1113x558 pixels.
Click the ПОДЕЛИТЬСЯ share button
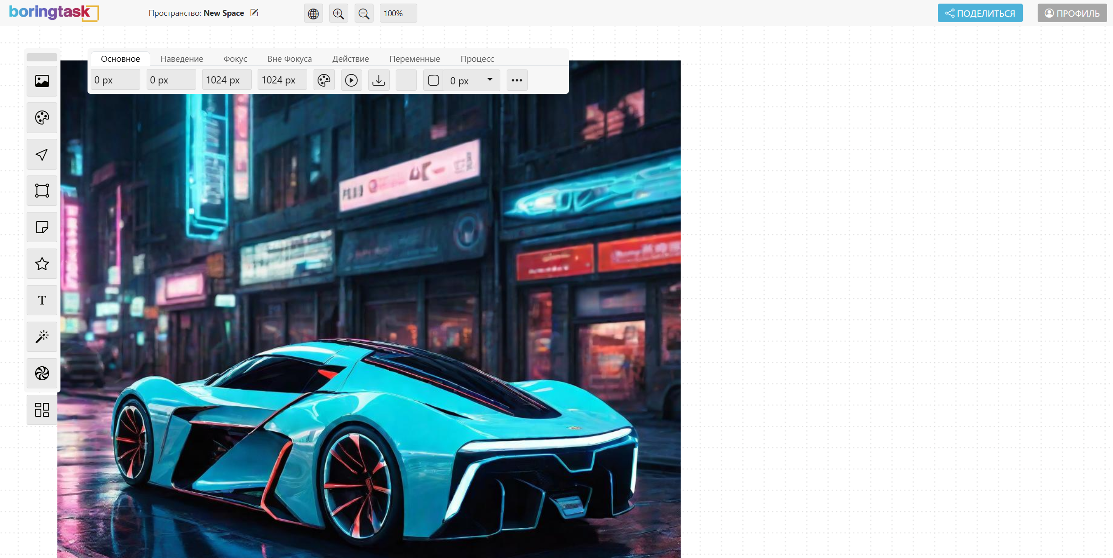click(980, 13)
